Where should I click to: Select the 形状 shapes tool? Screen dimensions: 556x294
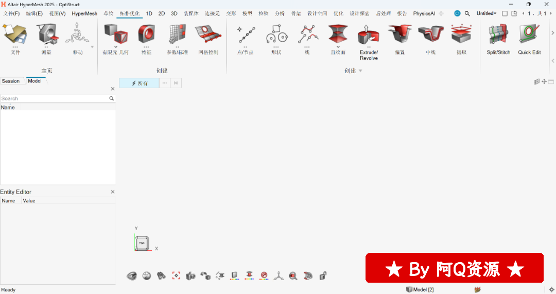276,34
